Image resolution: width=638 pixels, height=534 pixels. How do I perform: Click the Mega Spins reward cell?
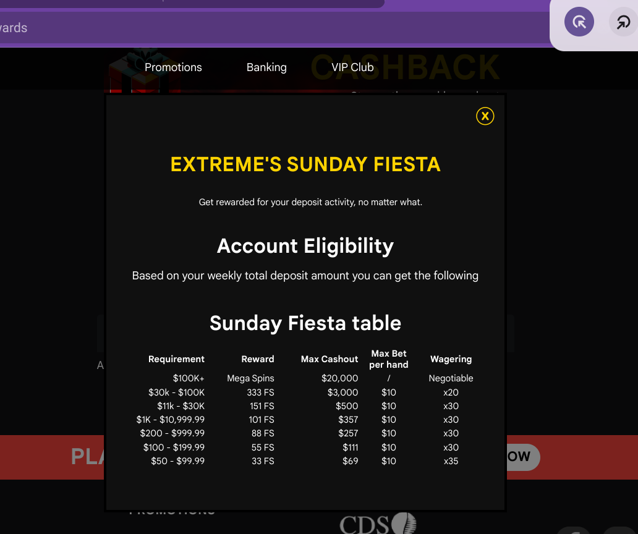tap(250, 378)
